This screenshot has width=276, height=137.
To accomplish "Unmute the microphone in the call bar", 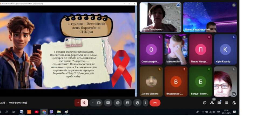I will pyautogui.click(x=84, y=103).
